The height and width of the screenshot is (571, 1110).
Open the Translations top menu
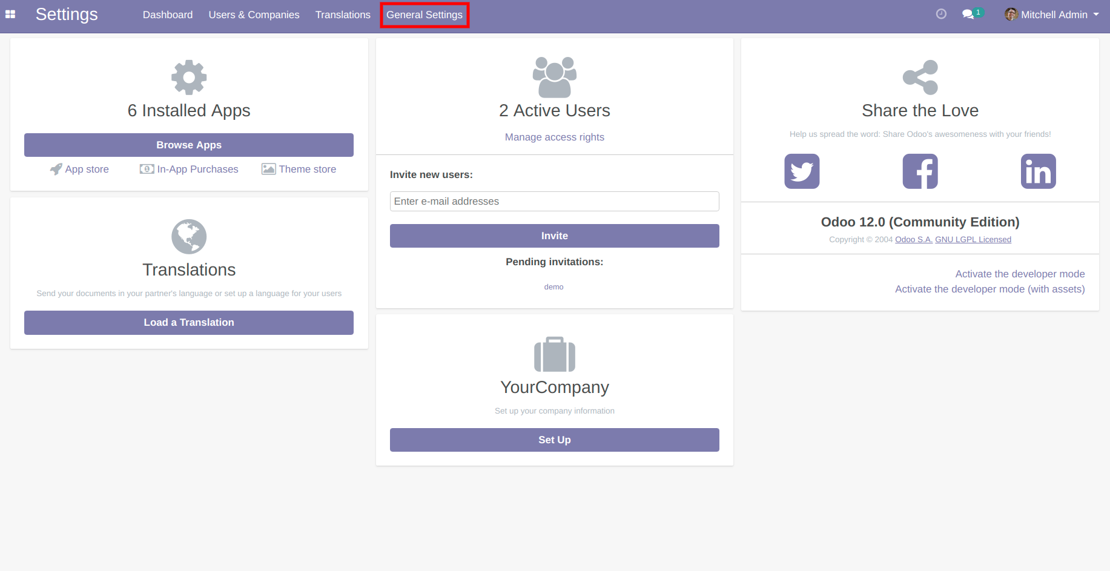click(343, 15)
